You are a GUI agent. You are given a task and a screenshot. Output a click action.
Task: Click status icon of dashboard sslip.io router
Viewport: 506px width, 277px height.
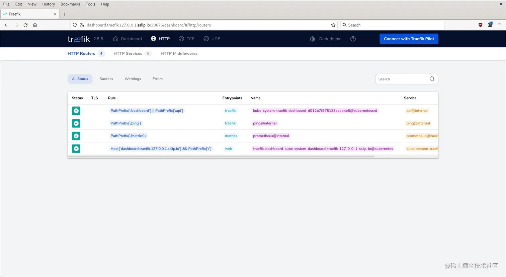tap(76, 149)
